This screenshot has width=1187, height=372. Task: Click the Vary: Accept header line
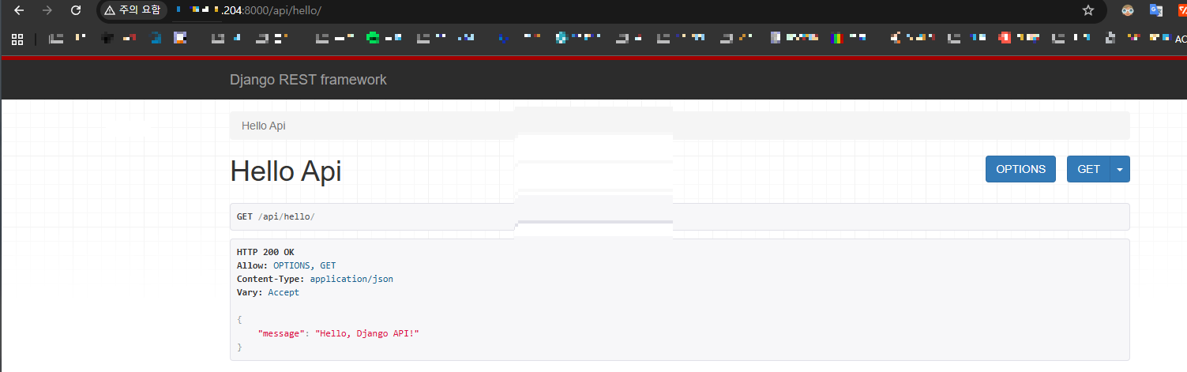coord(268,292)
